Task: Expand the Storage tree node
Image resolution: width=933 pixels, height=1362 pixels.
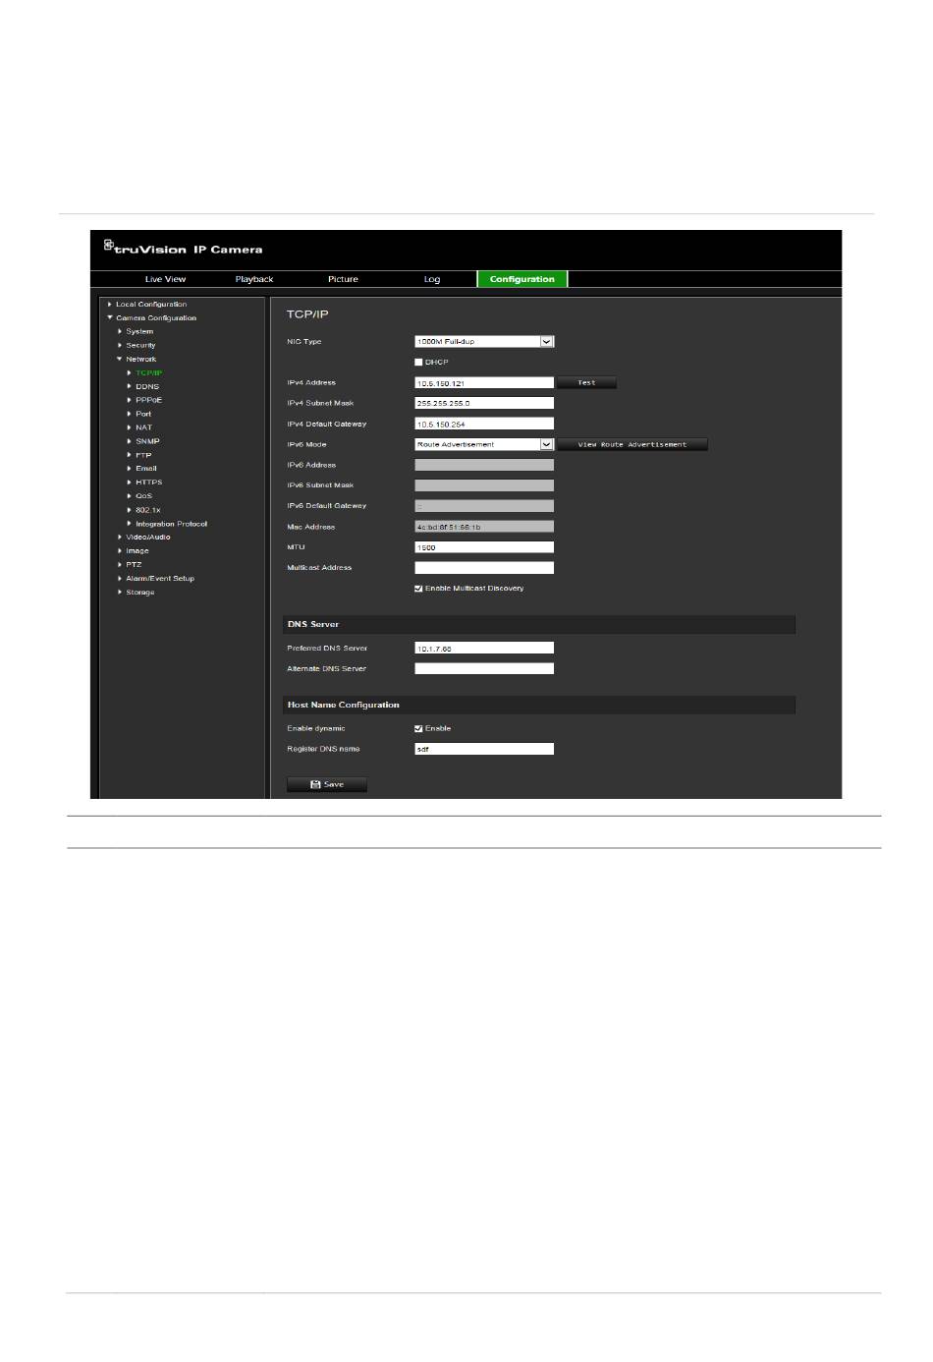Action: point(139,593)
